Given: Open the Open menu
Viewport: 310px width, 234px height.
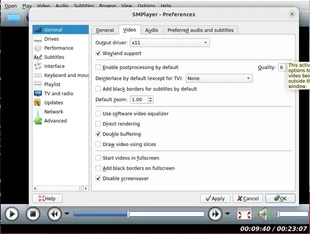Looking at the screenshot, I should [x=11, y=6].
